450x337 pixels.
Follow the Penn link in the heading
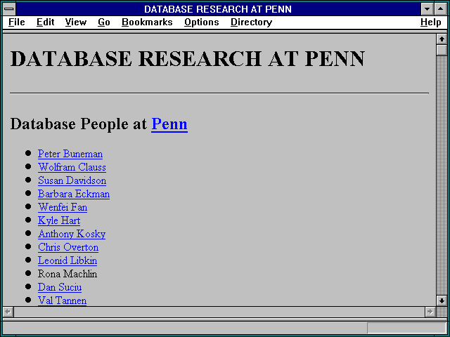click(169, 124)
